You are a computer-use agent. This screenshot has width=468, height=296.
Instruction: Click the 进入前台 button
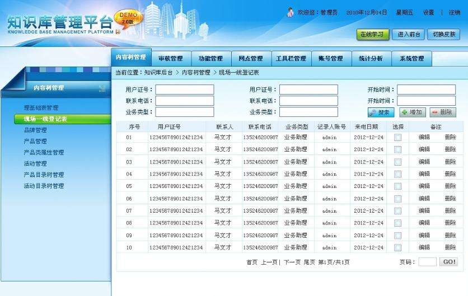(408, 35)
